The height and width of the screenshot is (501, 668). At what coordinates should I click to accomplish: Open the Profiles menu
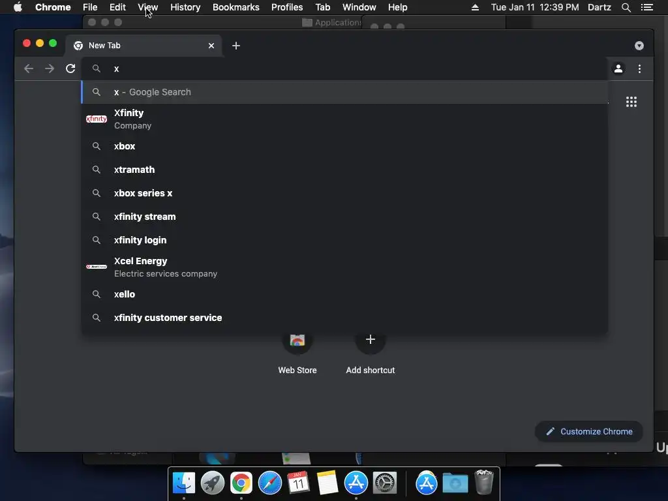pos(287,7)
